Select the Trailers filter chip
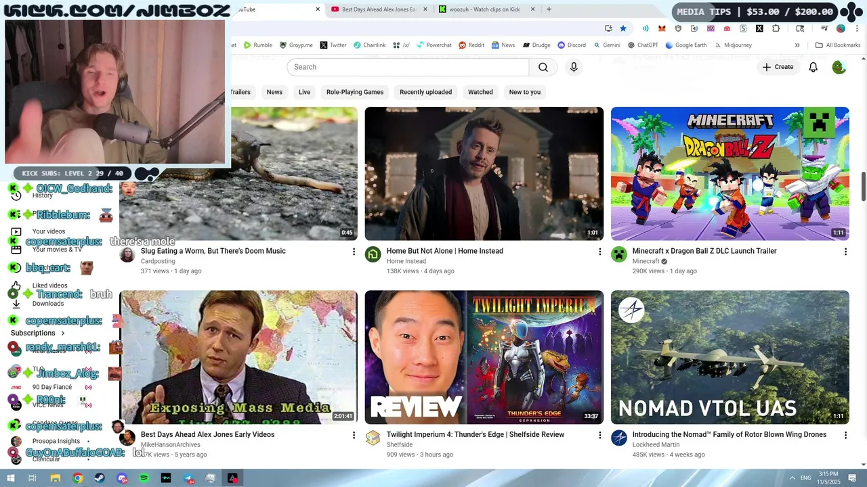867x487 pixels. click(240, 92)
